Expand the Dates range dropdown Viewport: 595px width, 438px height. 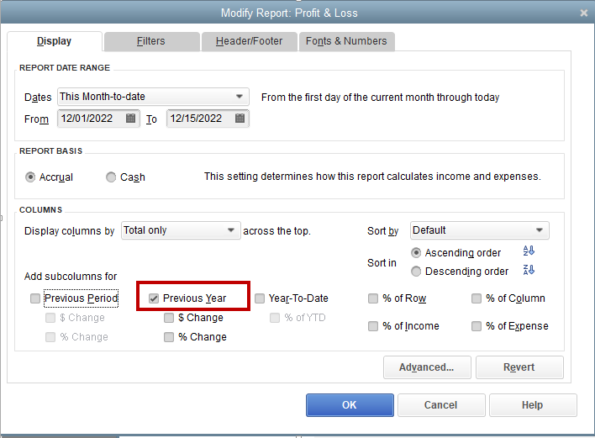pos(153,97)
